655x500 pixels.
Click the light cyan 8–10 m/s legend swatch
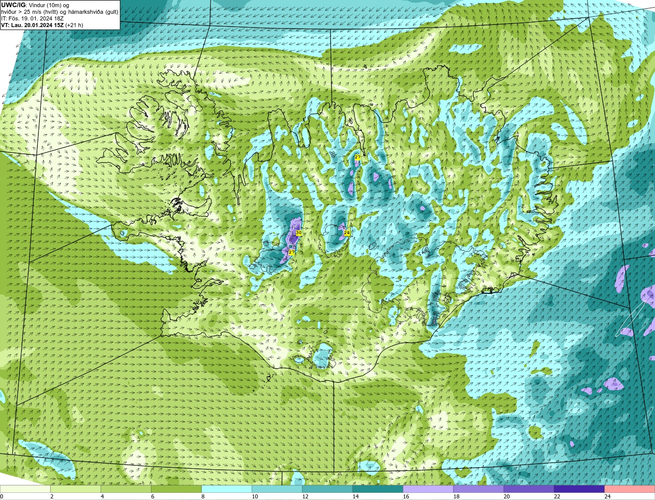click(x=227, y=489)
